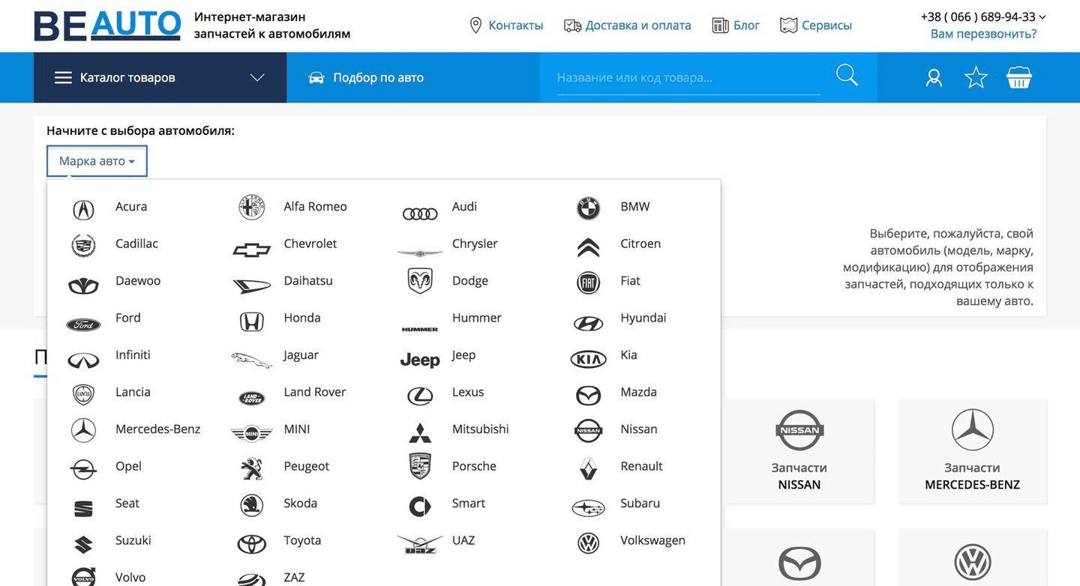
Task: Click the Mitsubishi diamonds logo
Action: [420, 432]
